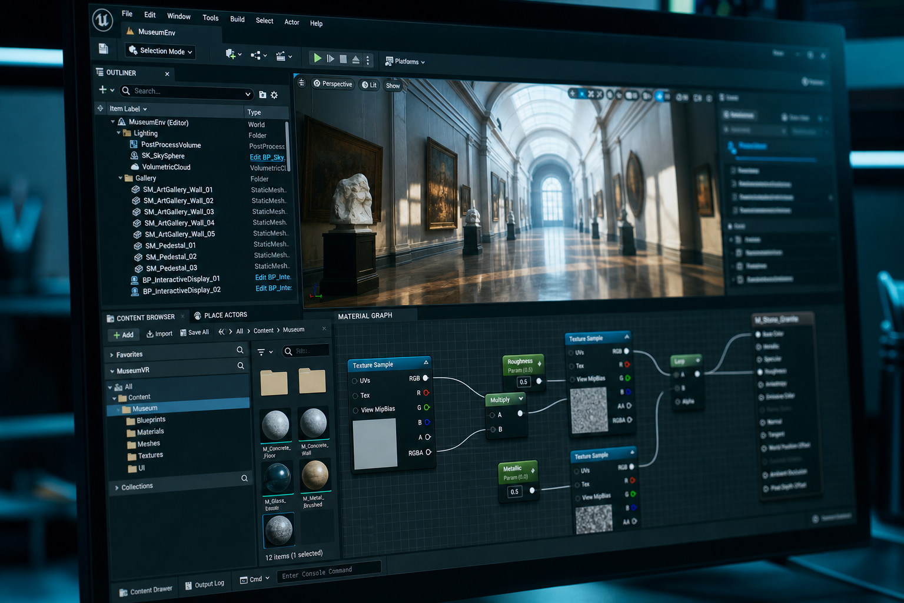Click the search icon in MuseumVR row

[x=241, y=366]
